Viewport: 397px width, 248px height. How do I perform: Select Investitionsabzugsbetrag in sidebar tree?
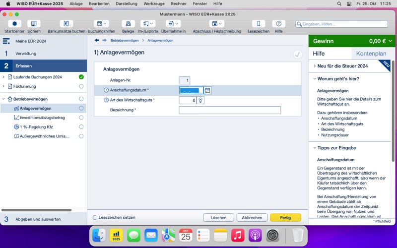pos(42,118)
